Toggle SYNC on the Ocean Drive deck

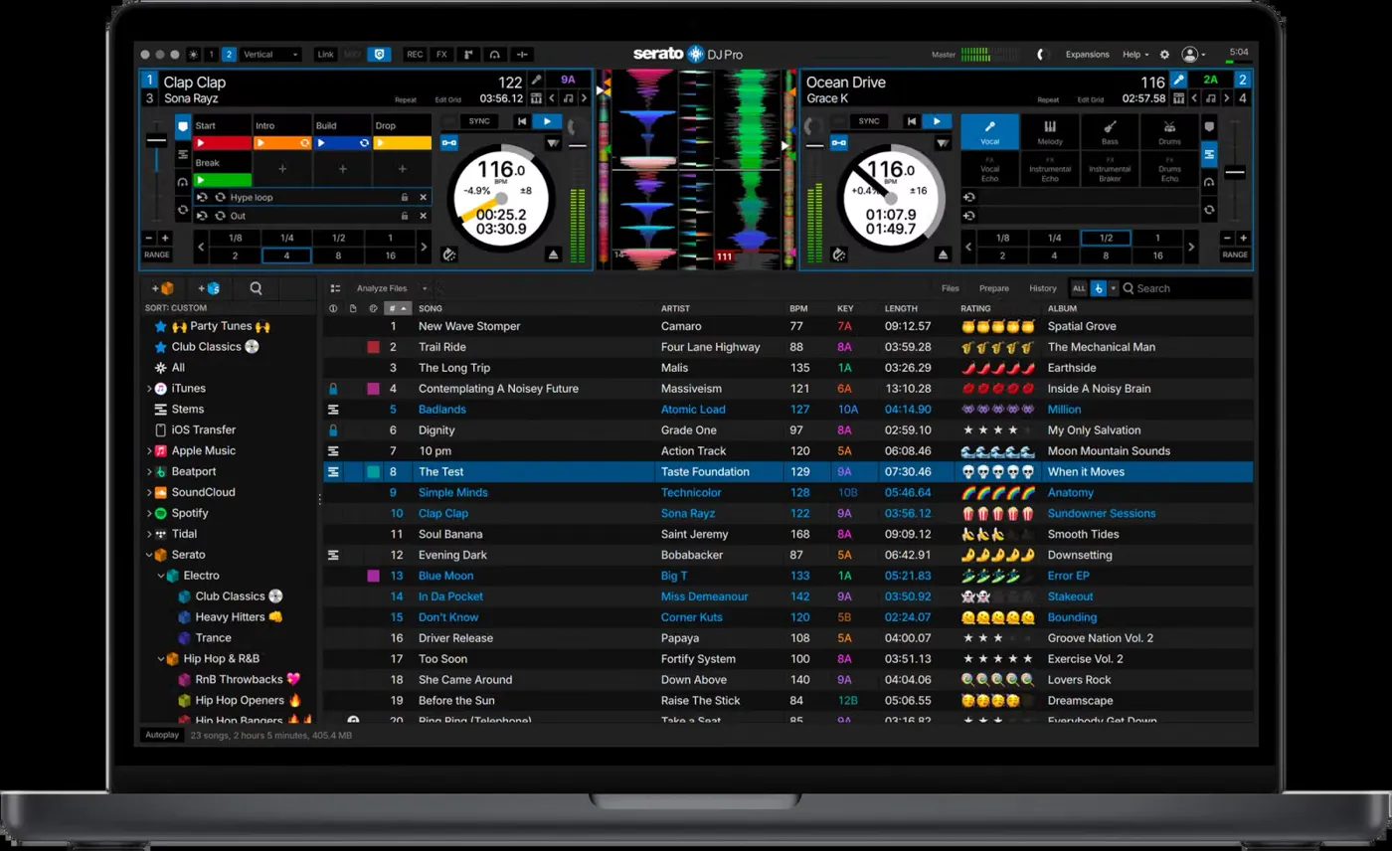click(x=868, y=121)
